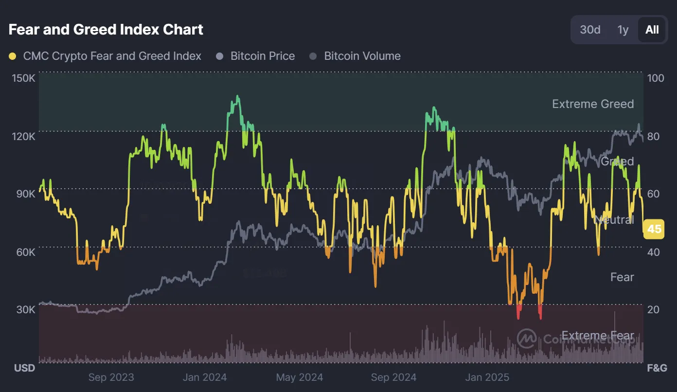The height and width of the screenshot is (392, 677).
Task: Toggle the CMC Crypto Fear and Greed Index series label
Action: (x=112, y=56)
